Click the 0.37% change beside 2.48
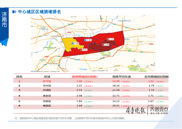Screen dimensions: 182x129 coord(88,82)
